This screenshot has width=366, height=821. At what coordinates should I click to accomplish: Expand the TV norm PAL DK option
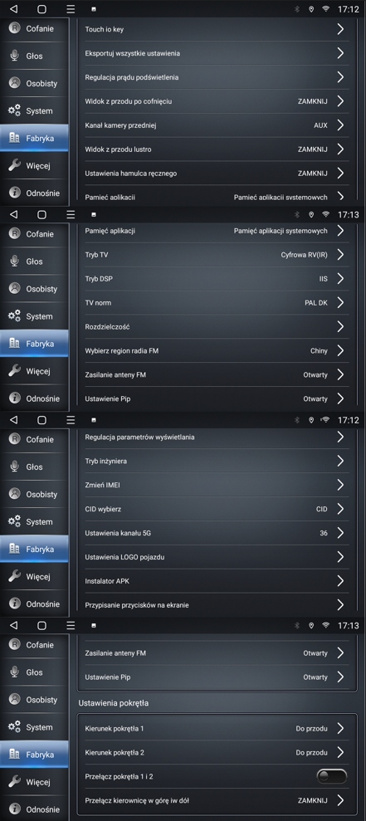click(217, 303)
